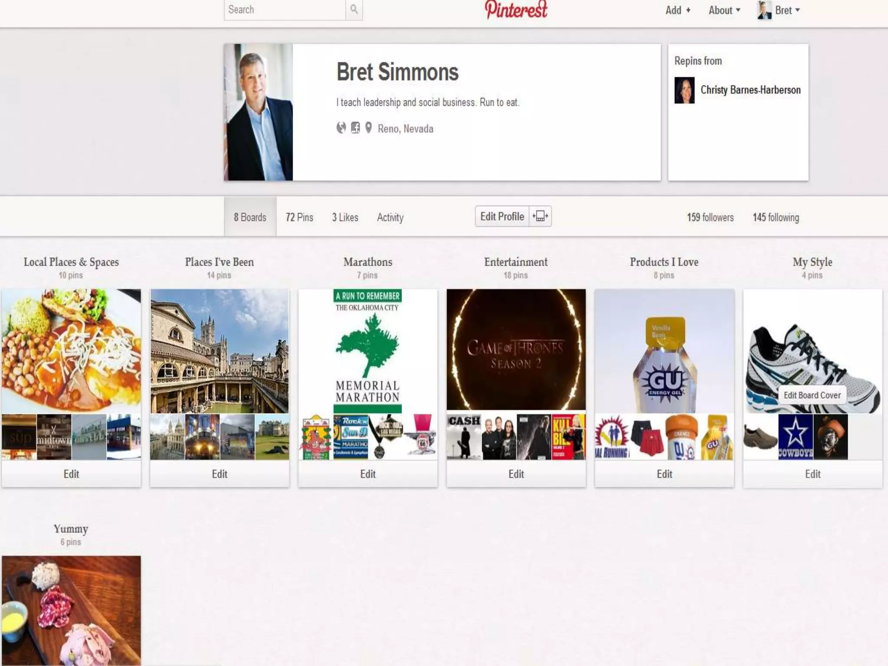Click into the Search field
Screen dimensions: 888x666
point(284,10)
